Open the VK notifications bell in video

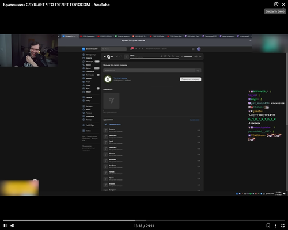click(131, 49)
